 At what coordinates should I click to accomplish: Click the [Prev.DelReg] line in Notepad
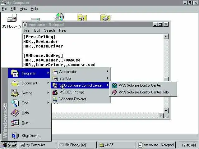tap(39, 37)
